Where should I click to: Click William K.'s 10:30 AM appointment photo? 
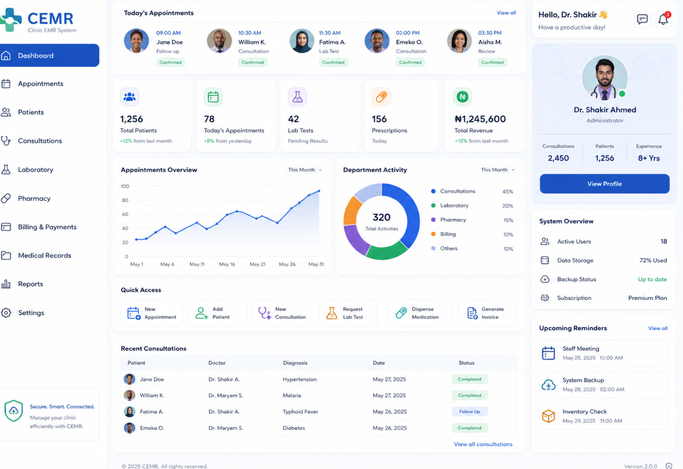[219, 41]
